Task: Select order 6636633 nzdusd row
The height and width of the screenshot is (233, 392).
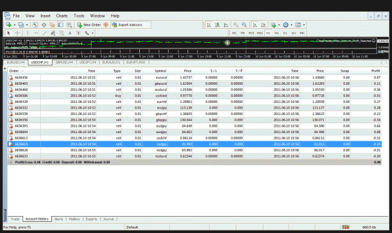Action: point(194,156)
